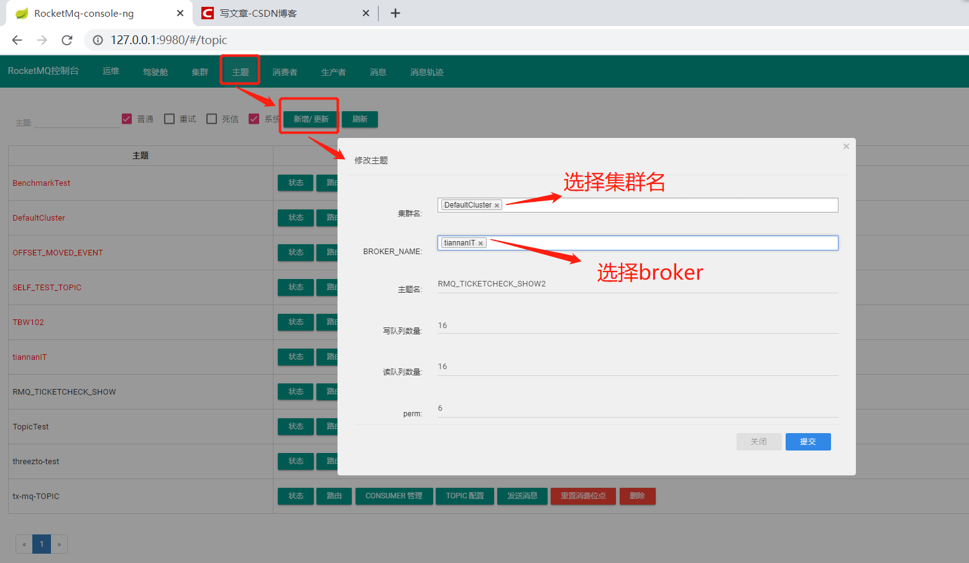Enable the 重试 topic filter
The image size is (969, 563).
coord(168,118)
